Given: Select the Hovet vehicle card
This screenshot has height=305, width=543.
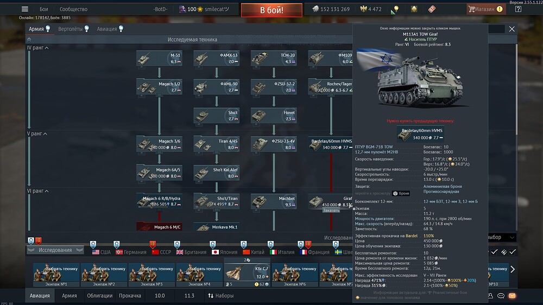Looking at the screenshot, I should click(274, 116).
